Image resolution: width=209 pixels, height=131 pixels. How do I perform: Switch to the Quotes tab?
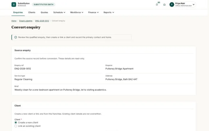pyautogui.click(x=44, y=13)
